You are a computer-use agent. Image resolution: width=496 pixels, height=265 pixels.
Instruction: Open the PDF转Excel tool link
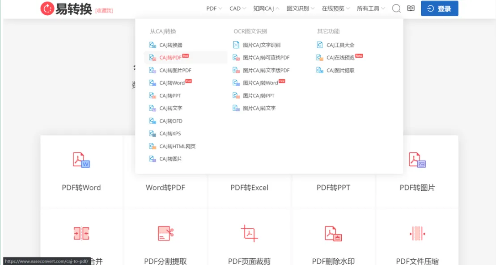pyautogui.click(x=249, y=188)
